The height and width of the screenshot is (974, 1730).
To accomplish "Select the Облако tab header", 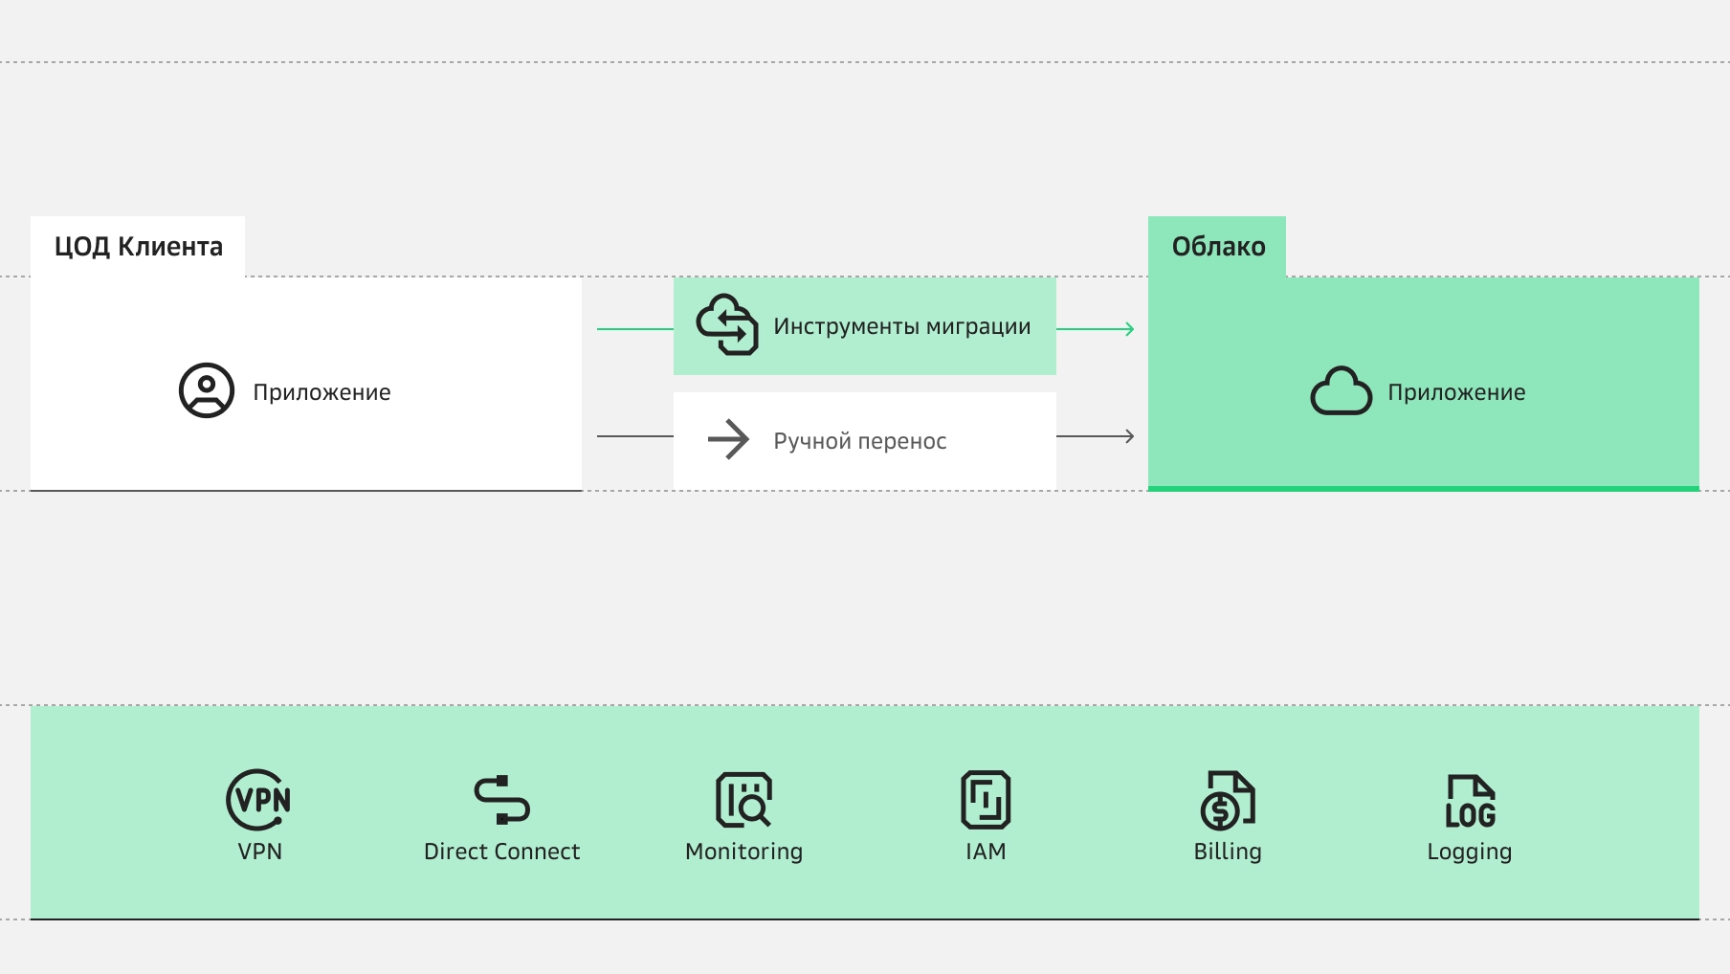I will point(1217,247).
